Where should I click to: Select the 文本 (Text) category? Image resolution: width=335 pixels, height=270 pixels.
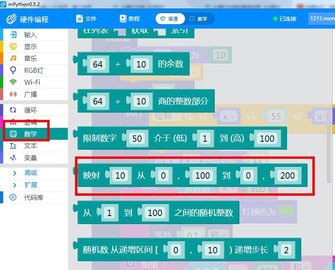coord(30,146)
